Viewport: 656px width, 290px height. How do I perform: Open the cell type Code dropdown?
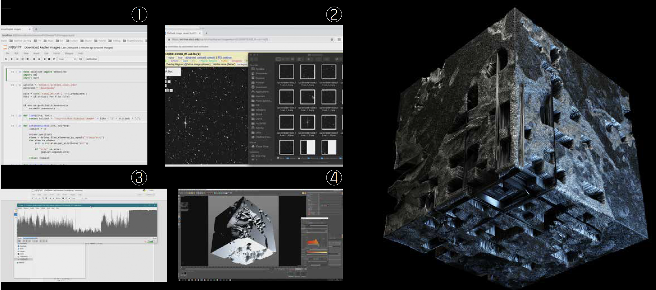click(x=67, y=59)
